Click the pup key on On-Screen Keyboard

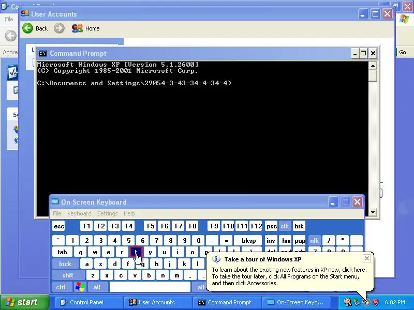coord(300,240)
